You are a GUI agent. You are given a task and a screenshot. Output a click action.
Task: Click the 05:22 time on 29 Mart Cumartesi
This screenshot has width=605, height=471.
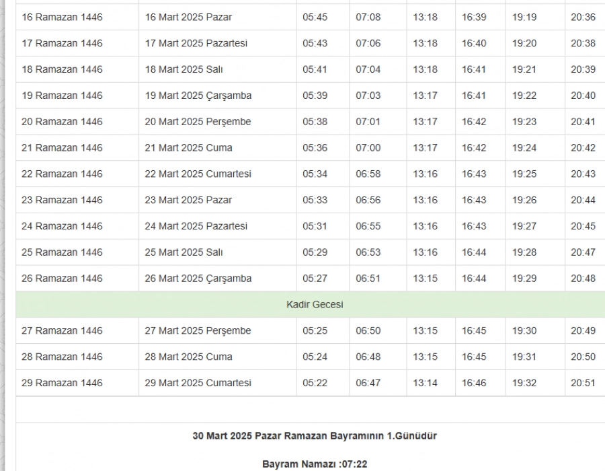(315, 383)
